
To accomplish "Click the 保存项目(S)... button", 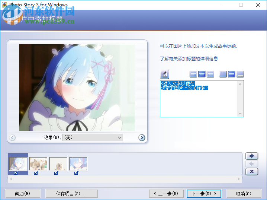I will (71, 194).
